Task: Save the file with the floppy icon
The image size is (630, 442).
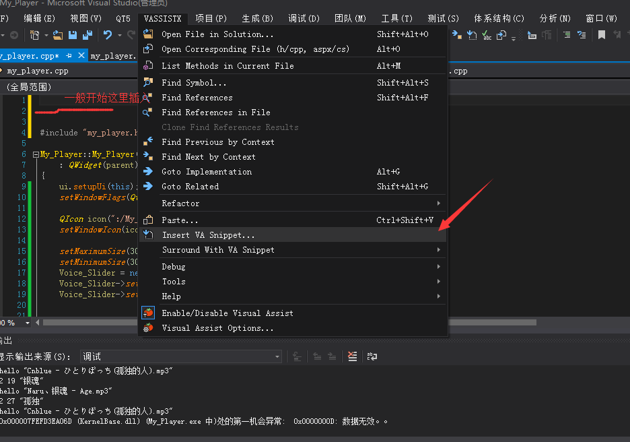Action: 73,36
